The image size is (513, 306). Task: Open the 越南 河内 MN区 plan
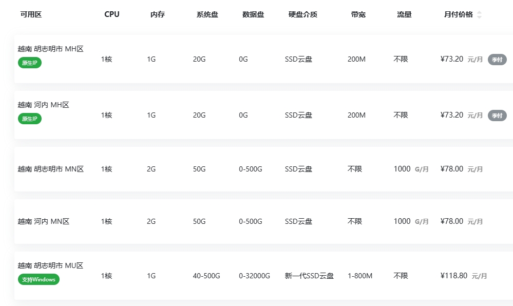click(x=43, y=221)
